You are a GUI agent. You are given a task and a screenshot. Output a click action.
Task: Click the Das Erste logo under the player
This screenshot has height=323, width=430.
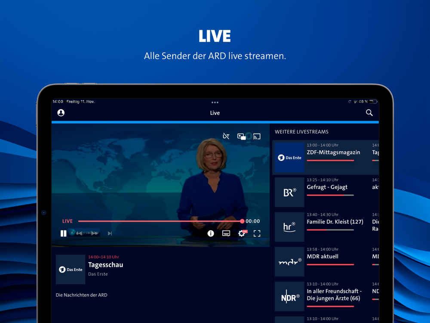point(71,270)
